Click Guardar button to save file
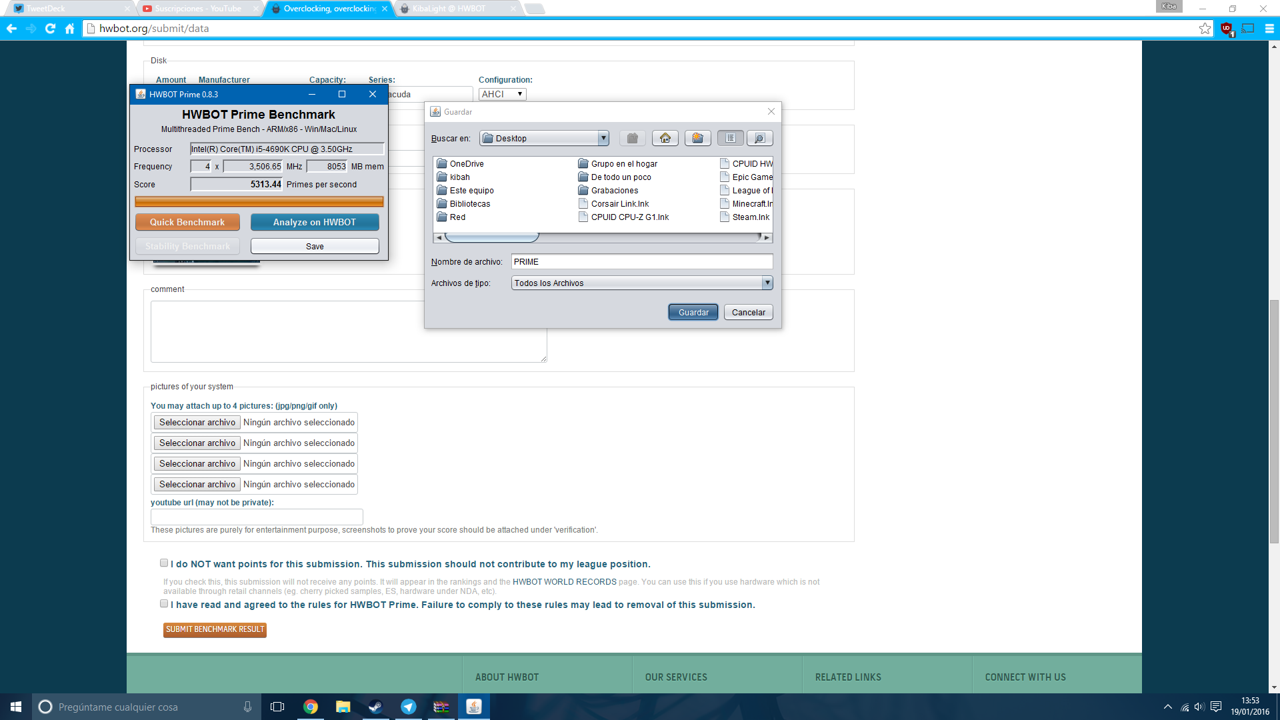The height and width of the screenshot is (720, 1280). point(693,313)
